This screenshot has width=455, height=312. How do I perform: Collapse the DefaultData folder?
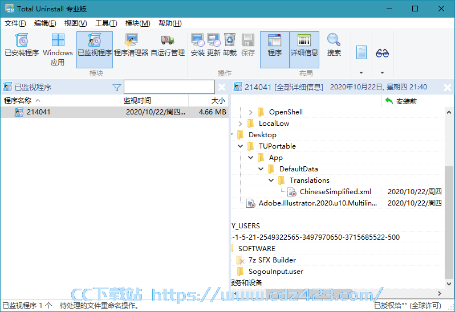coord(261,169)
